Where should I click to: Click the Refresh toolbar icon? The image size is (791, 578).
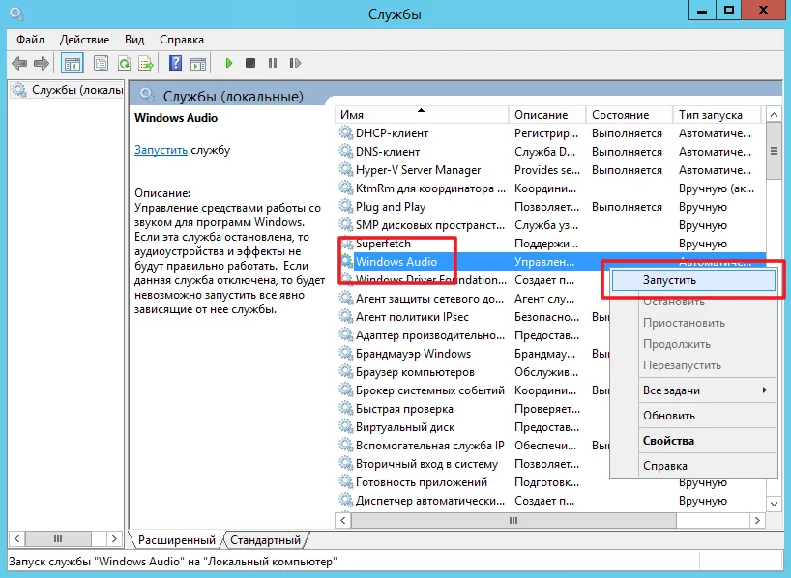tap(124, 64)
